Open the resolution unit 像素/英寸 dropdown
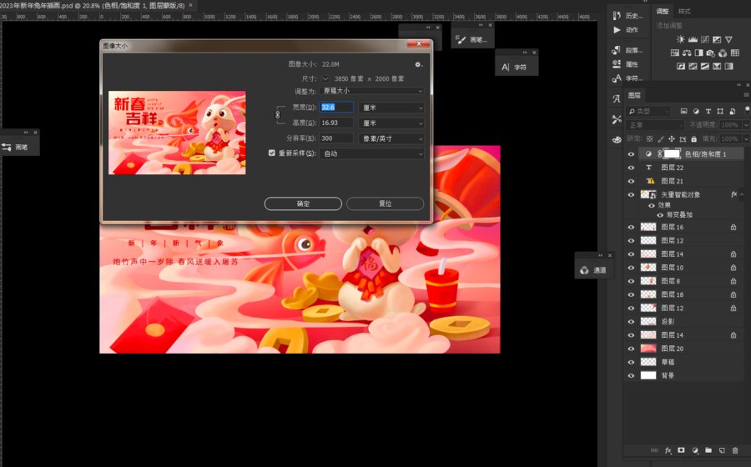 pyautogui.click(x=391, y=138)
